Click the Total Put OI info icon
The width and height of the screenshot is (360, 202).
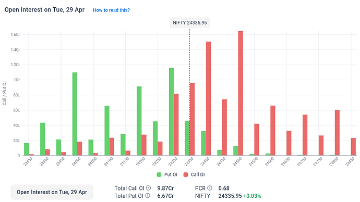pos(148,196)
